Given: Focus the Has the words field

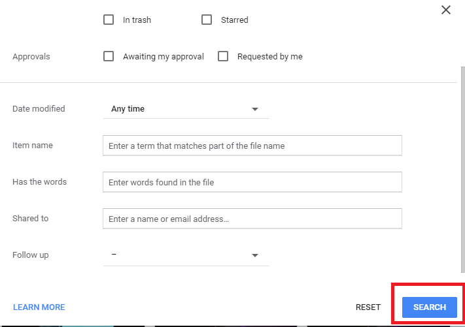Looking at the screenshot, I should coord(252,182).
